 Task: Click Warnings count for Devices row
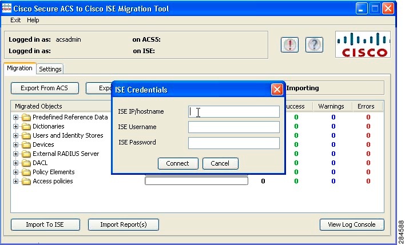click(x=333, y=144)
